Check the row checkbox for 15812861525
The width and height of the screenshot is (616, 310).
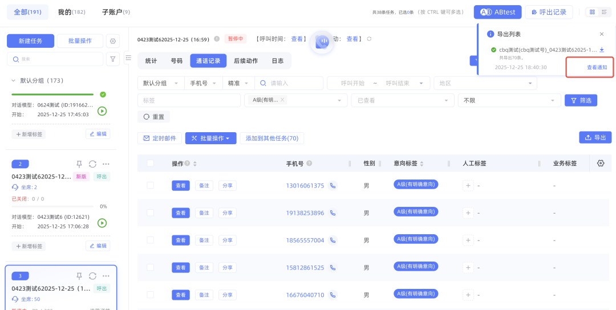[x=150, y=267]
